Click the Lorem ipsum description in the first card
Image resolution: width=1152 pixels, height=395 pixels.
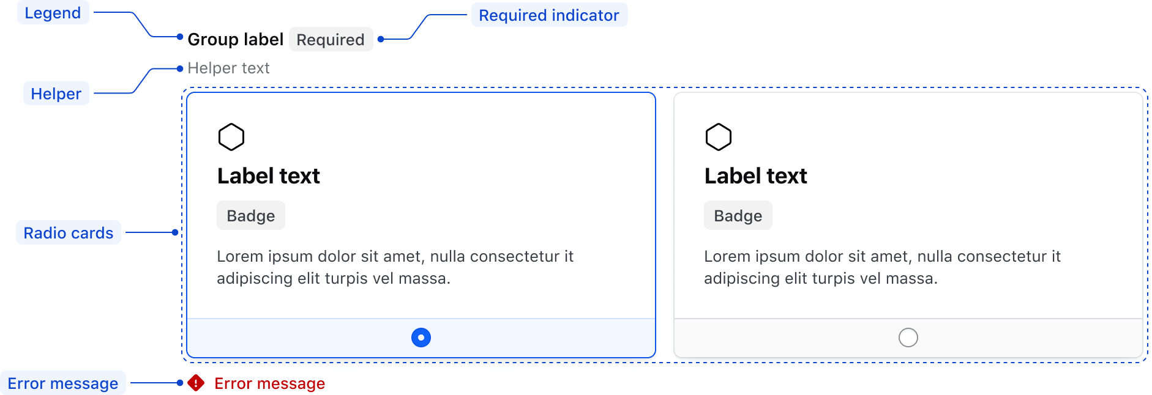(x=395, y=267)
